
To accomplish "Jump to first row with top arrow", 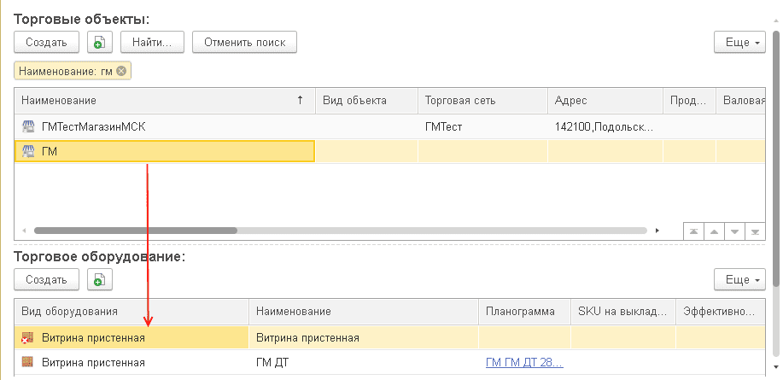I will click(693, 231).
